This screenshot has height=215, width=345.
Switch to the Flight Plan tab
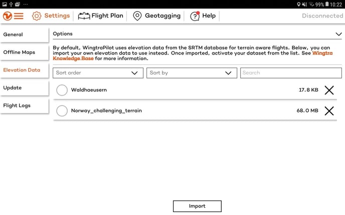click(101, 16)
